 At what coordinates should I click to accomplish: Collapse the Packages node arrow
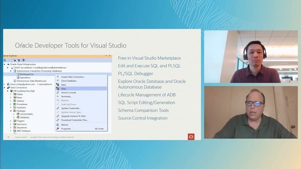coord(11,111)
